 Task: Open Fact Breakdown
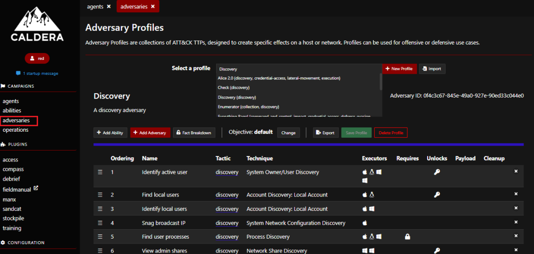[x=194, y=133]
